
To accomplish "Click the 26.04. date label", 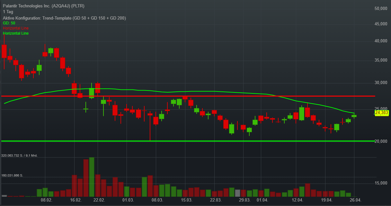I will tap(355, 200).
